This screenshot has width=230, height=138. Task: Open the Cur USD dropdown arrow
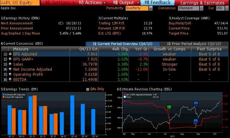click(x=227, y=8)
